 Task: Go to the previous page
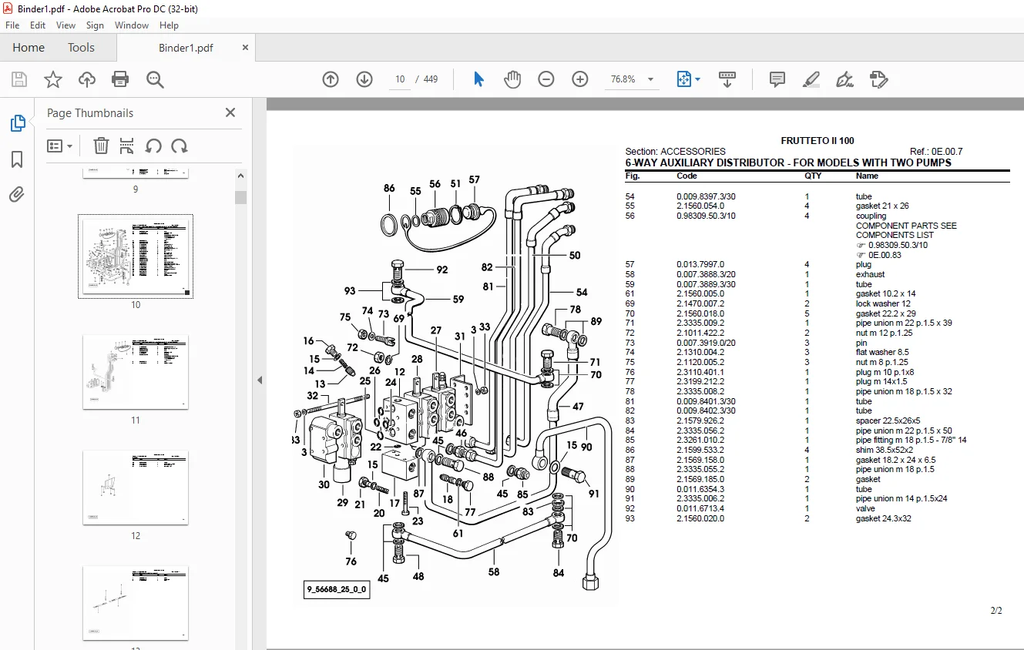click(x=331, y=79)
